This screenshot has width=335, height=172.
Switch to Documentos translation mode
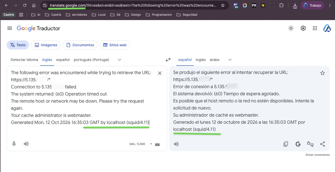pos(80,45)
